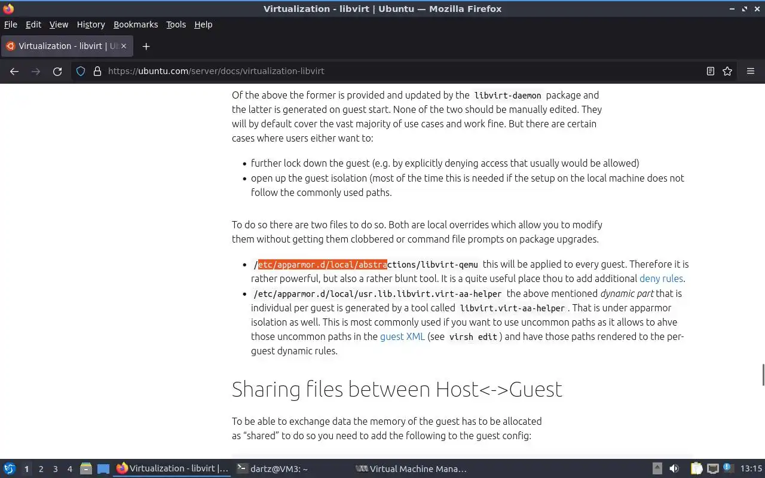Switch to workspace 2 in the pager
The height and width of the screenshot is (478, 765).
(x=41, y=469)
